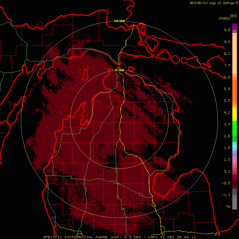Click the 6.6 scale value
The height and width of the screenshot is (239, 239).
pos(227,77)
